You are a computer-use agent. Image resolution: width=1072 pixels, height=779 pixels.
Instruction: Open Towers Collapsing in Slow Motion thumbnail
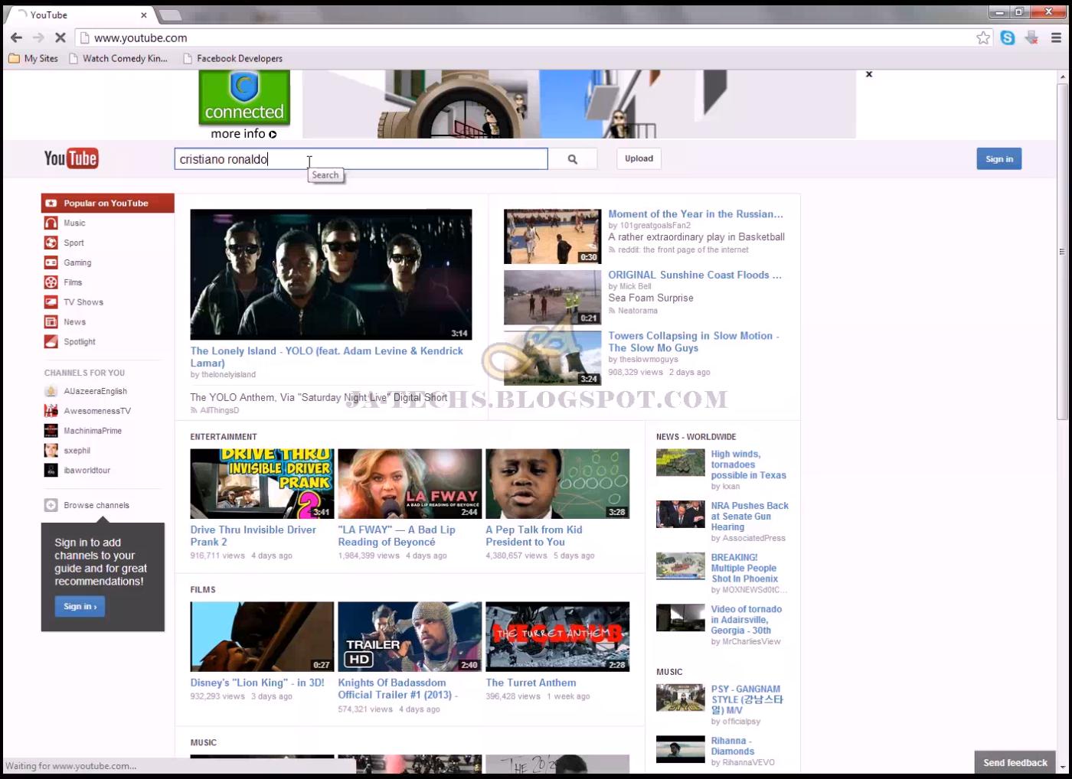[x=552, y=358]
